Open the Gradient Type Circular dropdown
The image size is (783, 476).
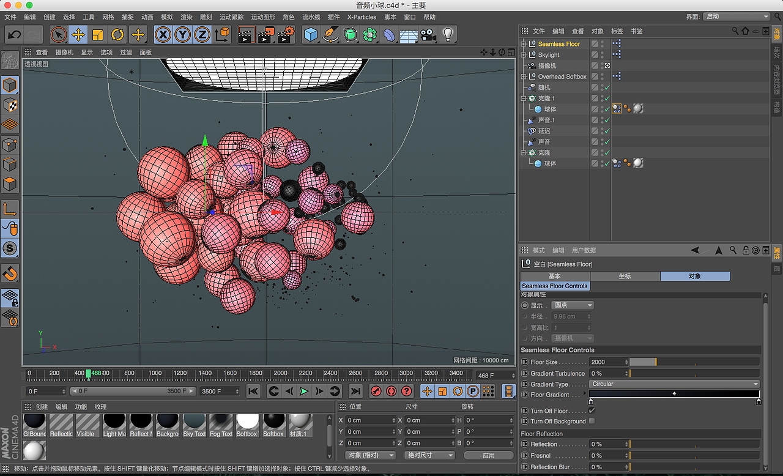[675, 384]
